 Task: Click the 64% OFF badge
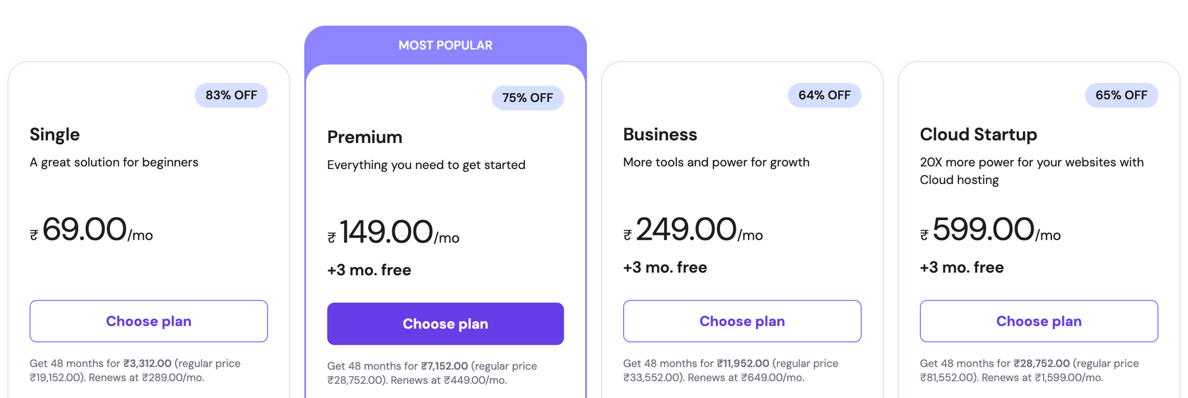(824, 95)
